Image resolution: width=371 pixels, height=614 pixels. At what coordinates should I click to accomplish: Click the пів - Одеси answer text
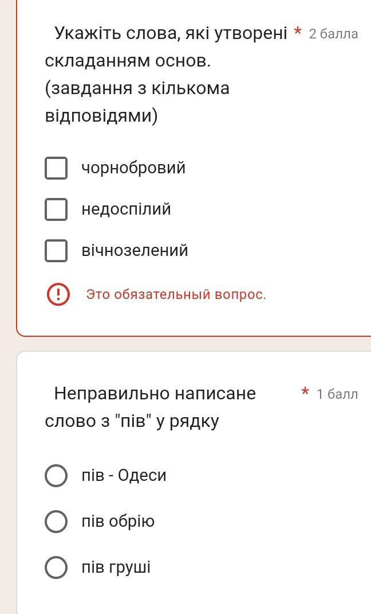pos(124,476)
